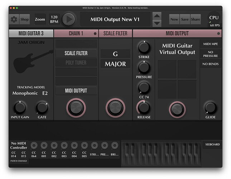Click the PATCH CHANGE label
The image size is (231, 179).
(19, 161)
